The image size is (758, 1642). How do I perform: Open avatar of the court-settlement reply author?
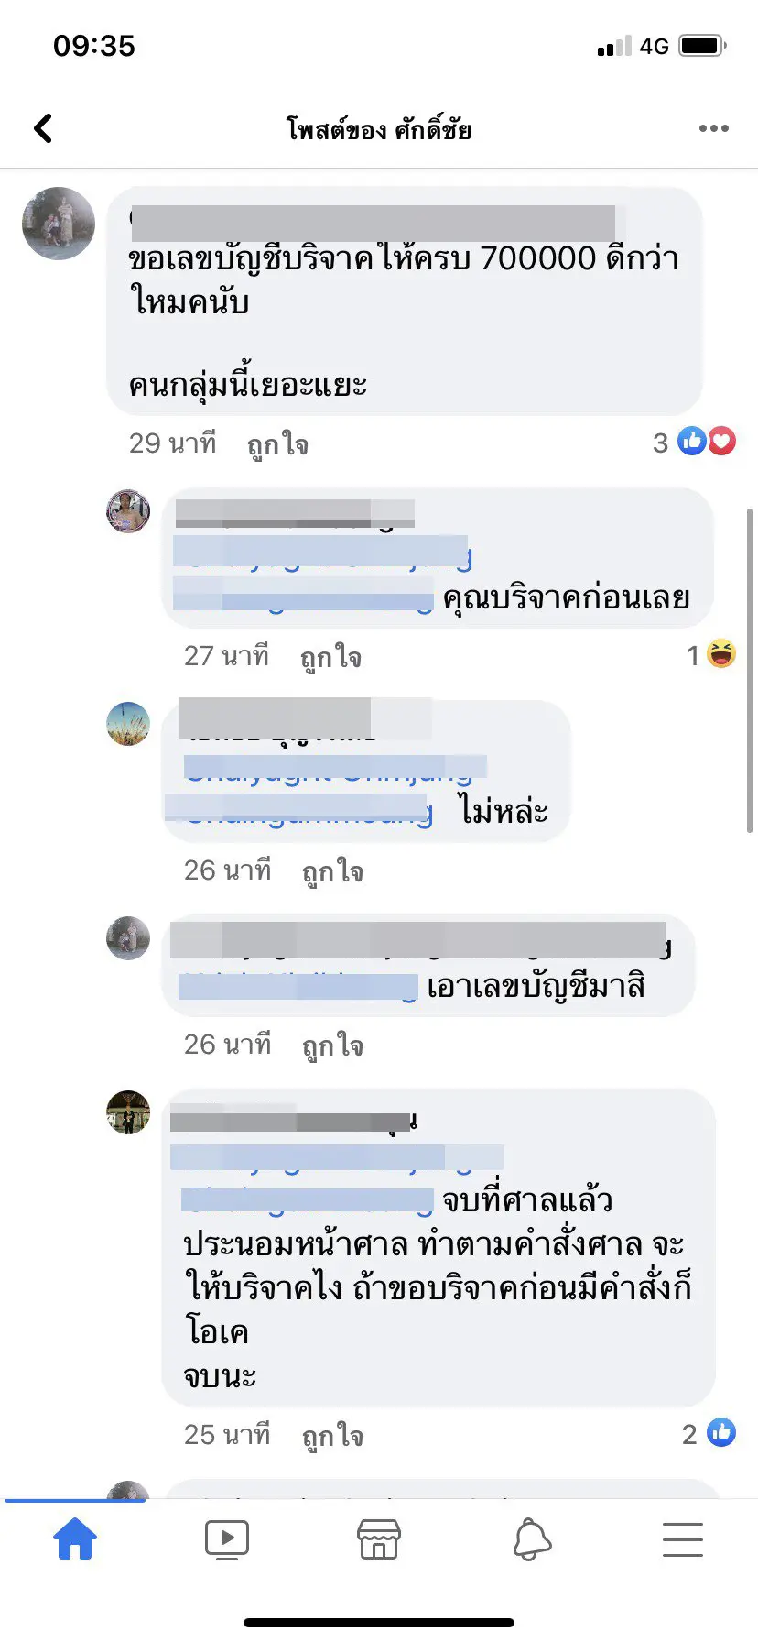click(x=128, y=1112)
